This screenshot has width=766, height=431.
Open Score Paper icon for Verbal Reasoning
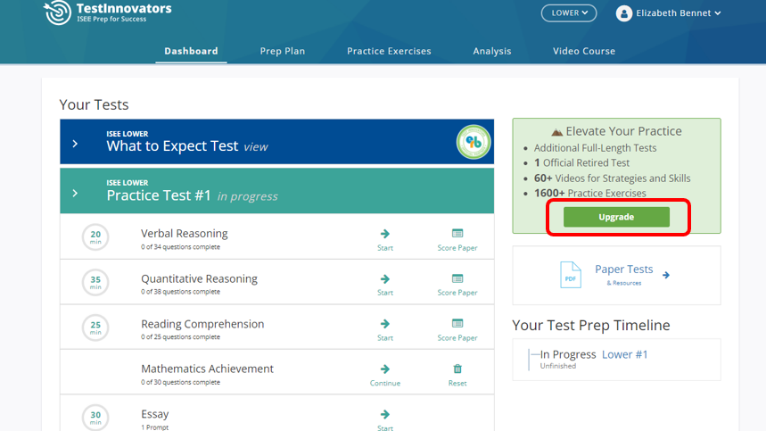point(457,233)
